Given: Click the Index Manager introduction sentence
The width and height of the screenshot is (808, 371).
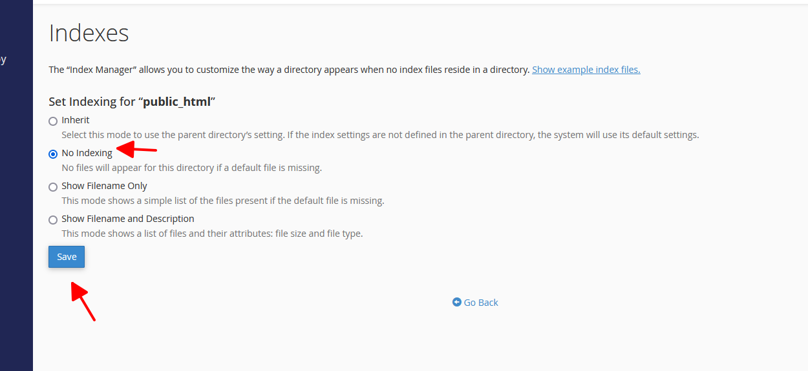Looking at the screenshot, I should (x=289, y=70).
